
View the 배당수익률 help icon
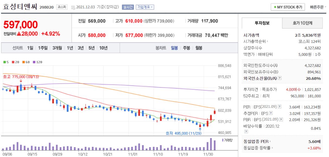pyautogui.click(x=246, y=131)
